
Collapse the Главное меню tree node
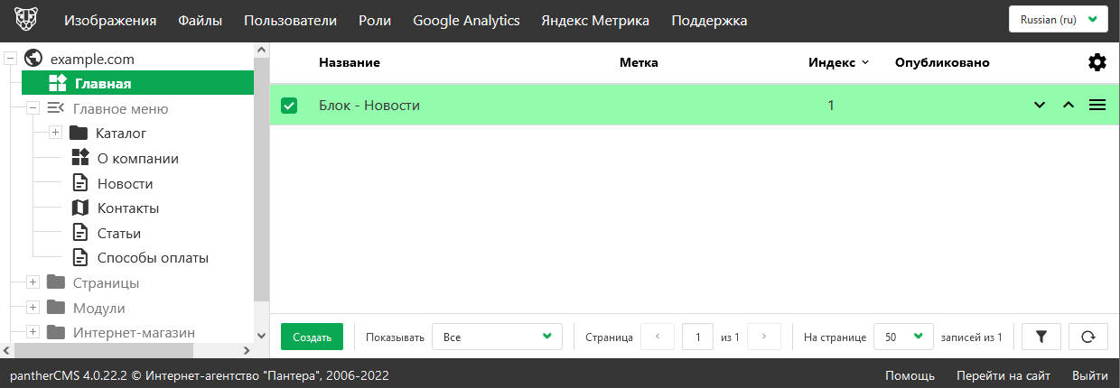tap(33, 109)
